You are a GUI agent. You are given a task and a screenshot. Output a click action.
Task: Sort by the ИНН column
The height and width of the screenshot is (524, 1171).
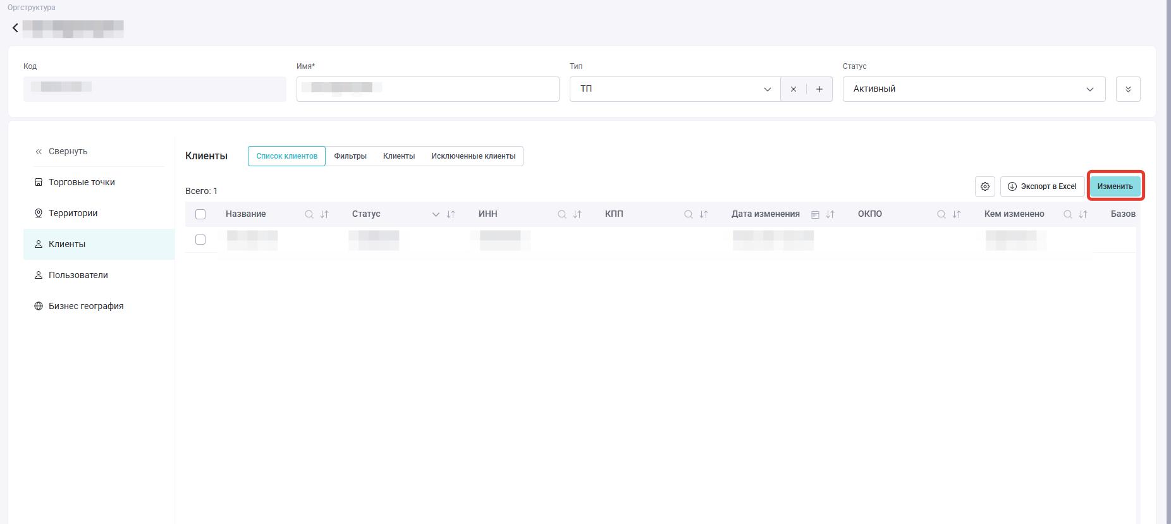click(x=577, y=214)
